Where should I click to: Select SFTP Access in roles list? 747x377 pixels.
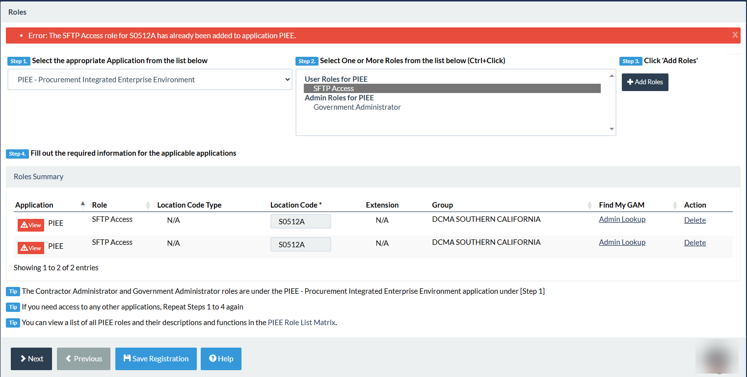click(x=452, y=89)
